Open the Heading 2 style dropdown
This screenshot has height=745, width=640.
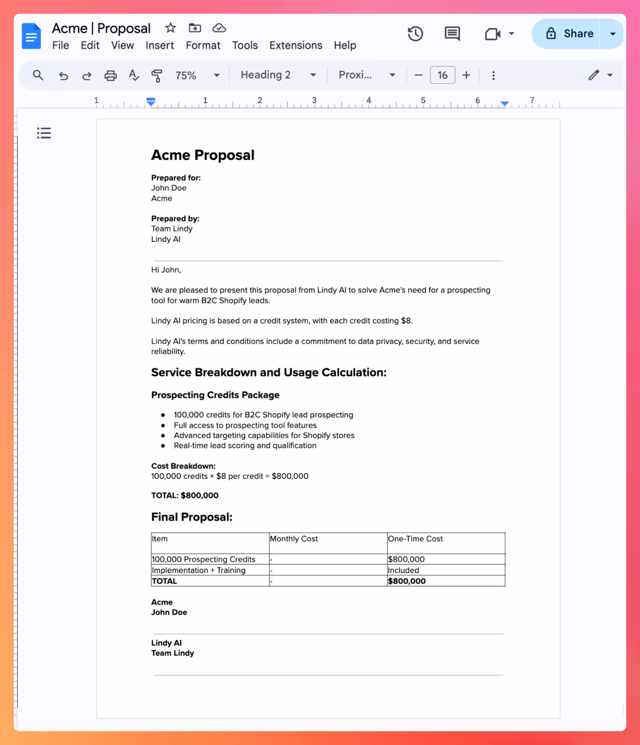(278, 75)
